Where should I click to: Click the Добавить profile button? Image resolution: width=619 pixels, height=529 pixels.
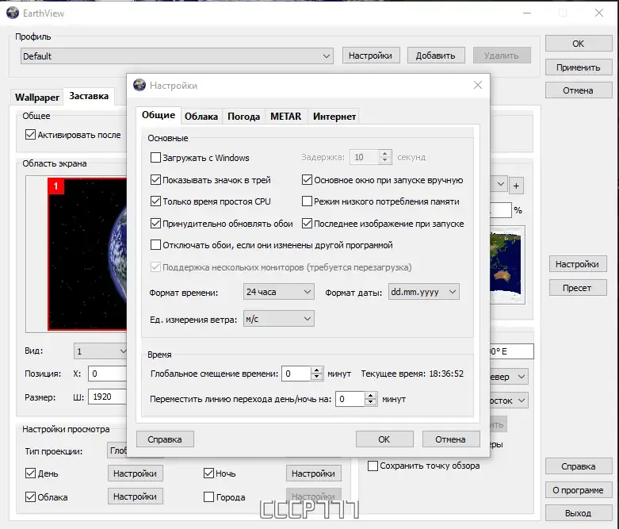pyautogui.click(x=435, y=56)
